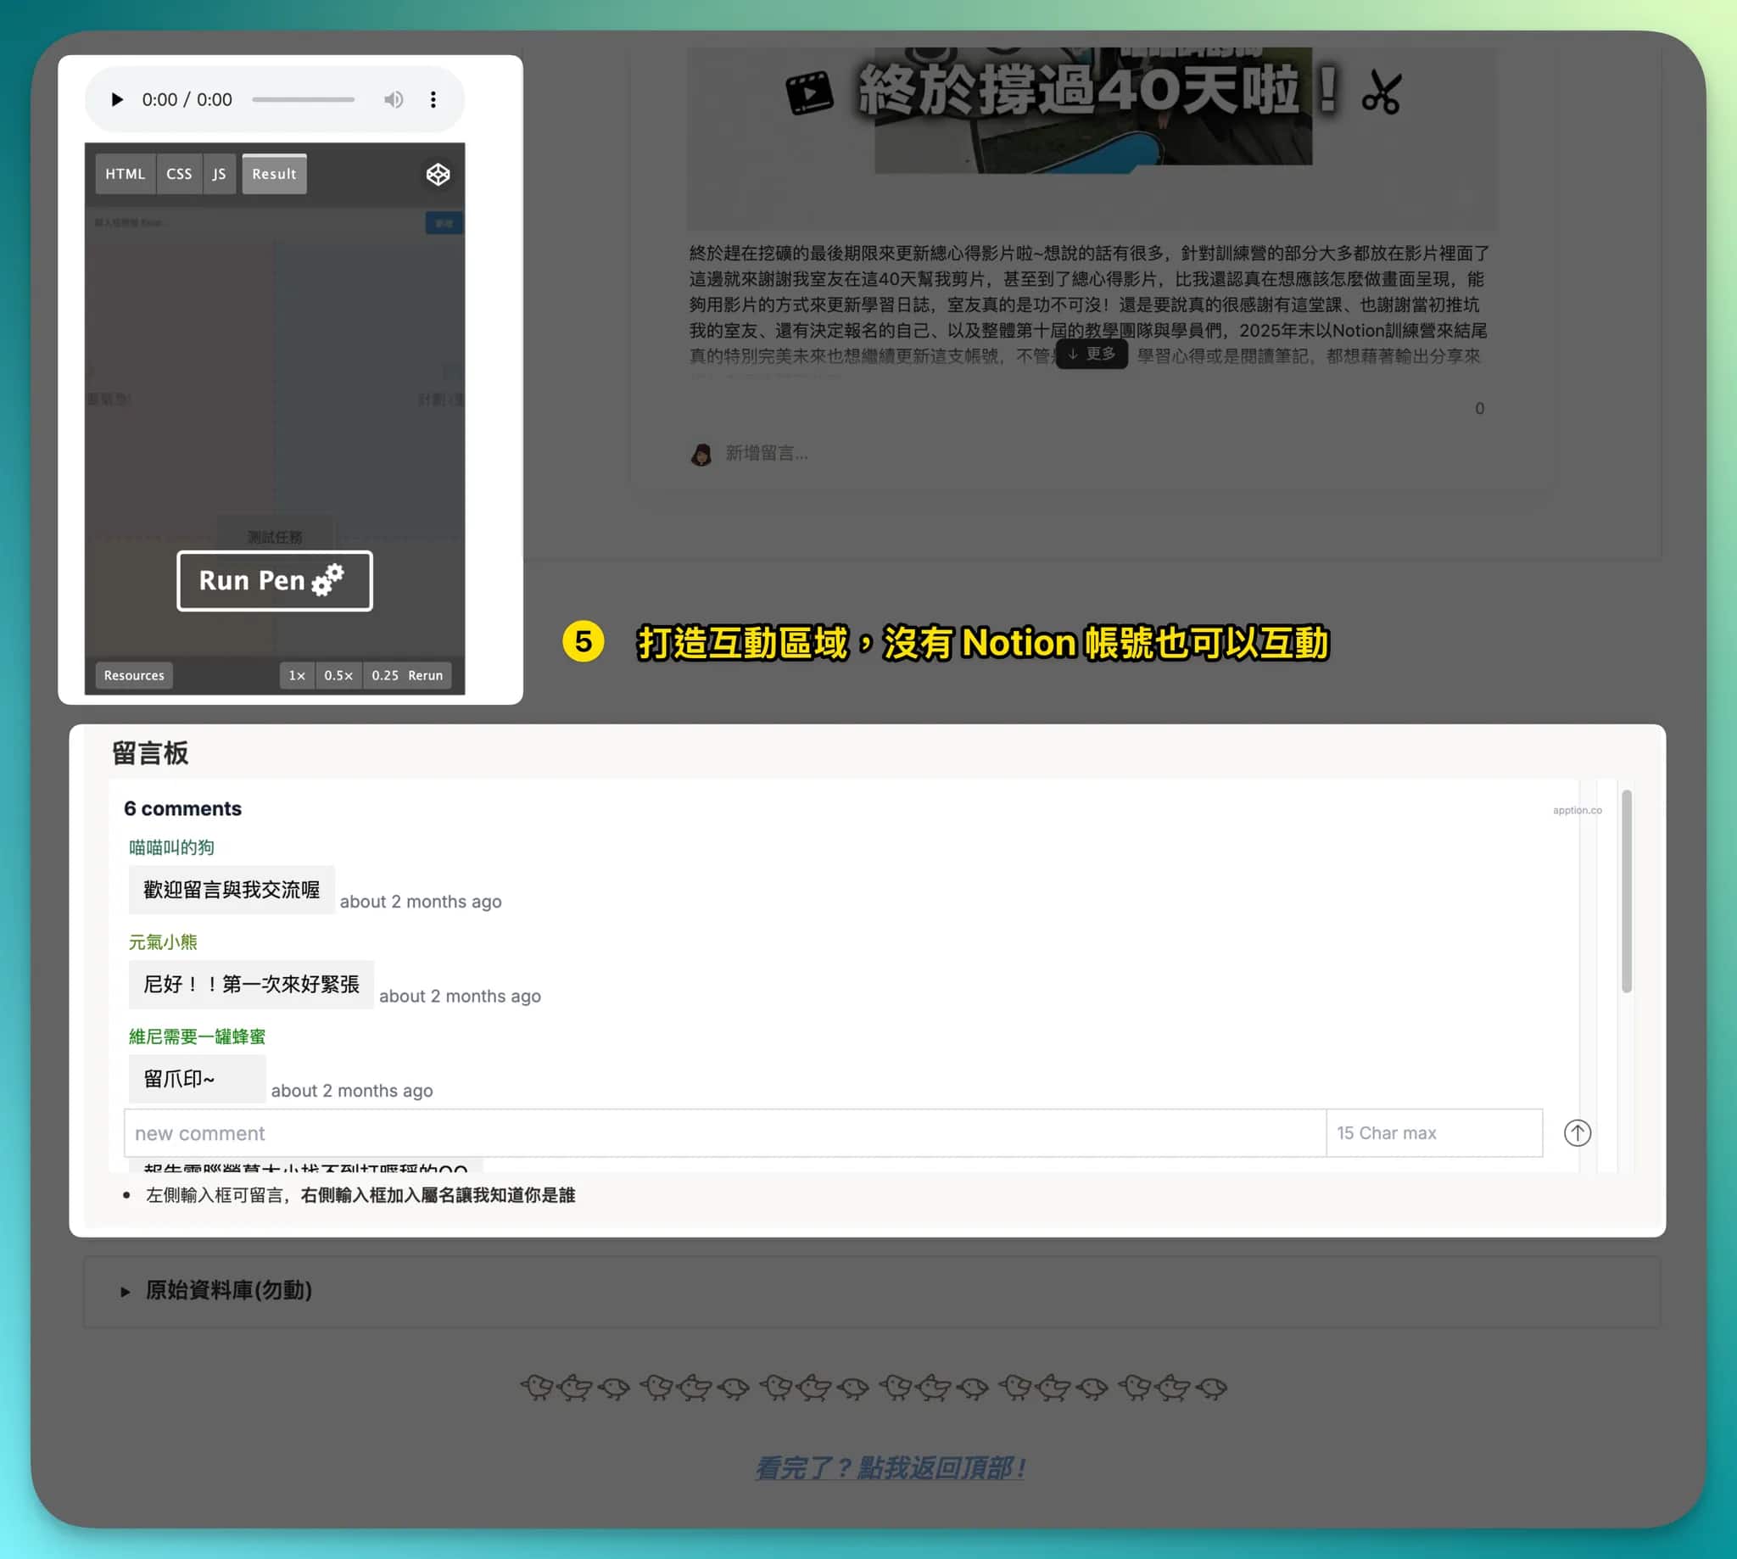The width and height of the screenshot is (1737, 1559).
Task: Expand the 原始資料庫(勿動) toggle
Action: click(x=126, y=1291)
